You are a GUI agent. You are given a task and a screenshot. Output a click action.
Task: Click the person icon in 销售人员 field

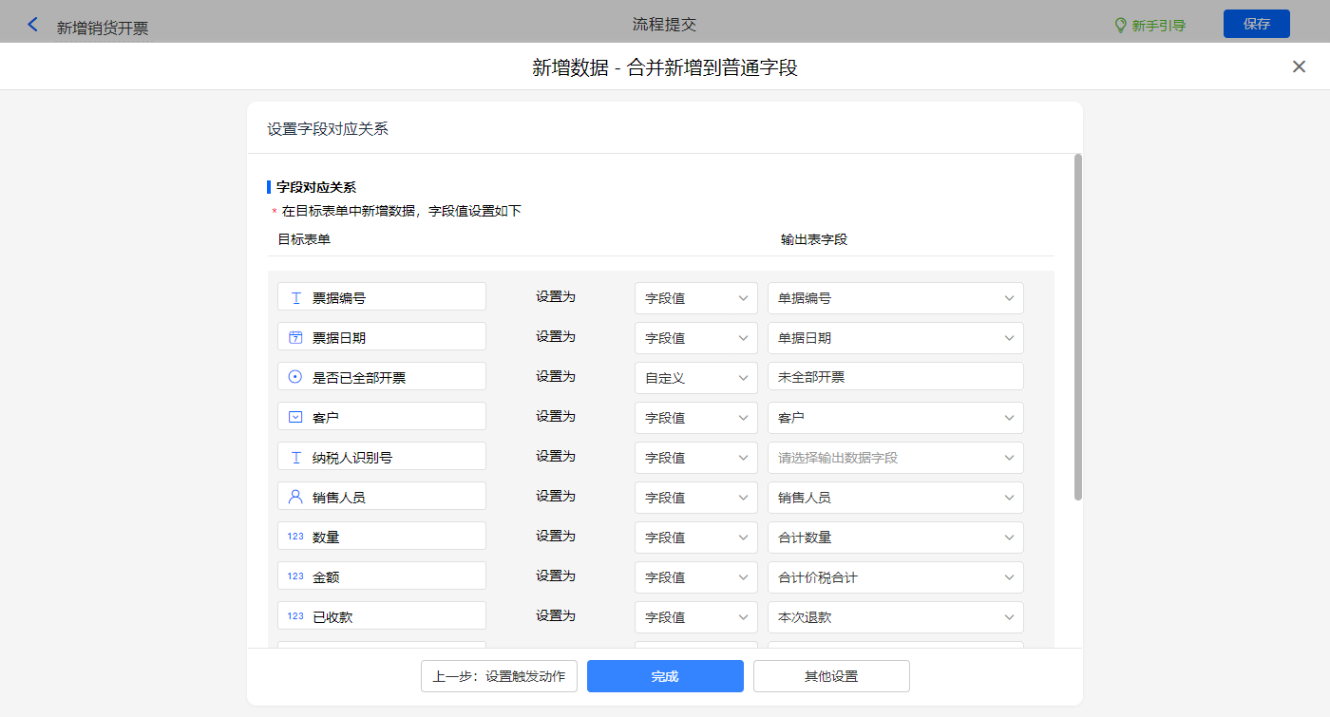point(295,497)
